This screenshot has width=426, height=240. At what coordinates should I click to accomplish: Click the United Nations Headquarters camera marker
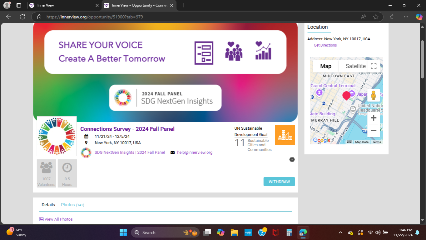353,109
